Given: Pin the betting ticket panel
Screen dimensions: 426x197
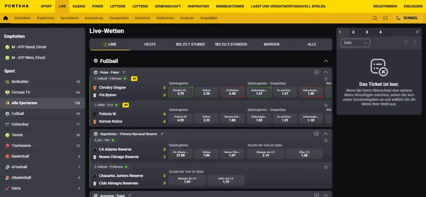Looking at the screenshot, I should [417, 32].
